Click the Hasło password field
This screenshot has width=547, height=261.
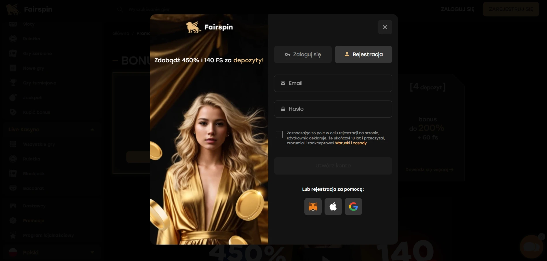point(333,109)
